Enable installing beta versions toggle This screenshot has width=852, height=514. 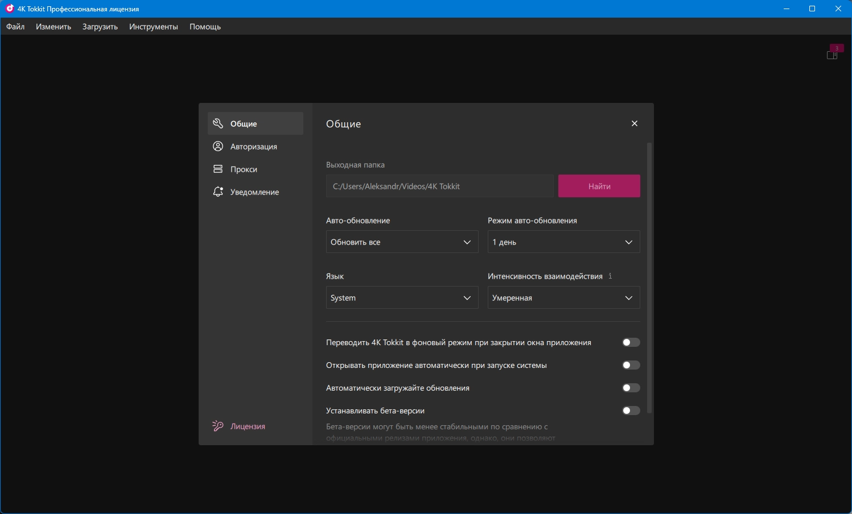pyautogui.click(x=631, y=411)
